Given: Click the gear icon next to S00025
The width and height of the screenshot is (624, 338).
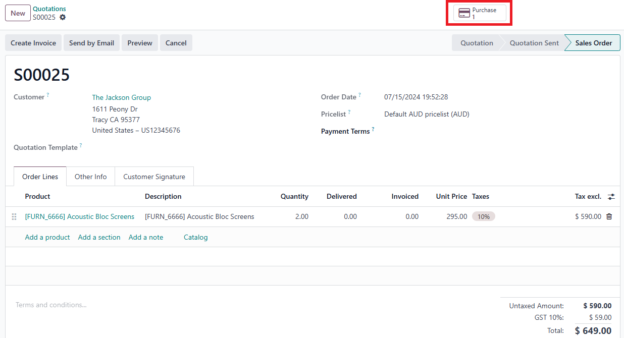Looking at the screenshot, I should tap(63, 17).
